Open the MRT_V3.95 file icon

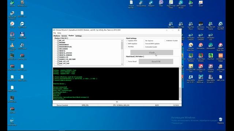[220, 78]
